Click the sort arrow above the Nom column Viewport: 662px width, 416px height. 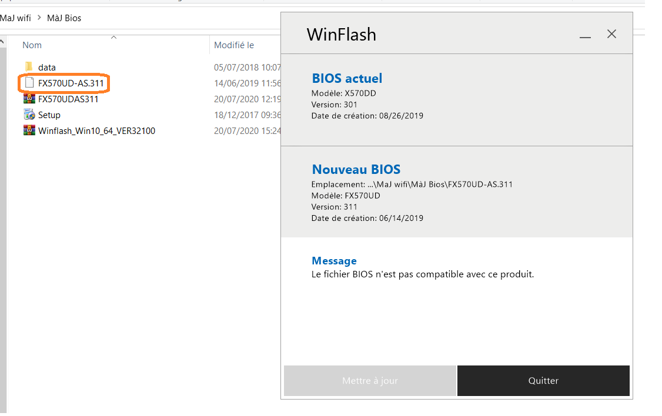(x=114, y=38)
